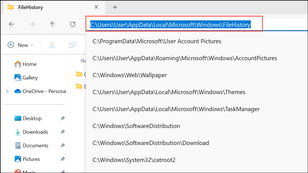The image size is (308, 173).
Task: Select the Cut scissors icon
Action: pos(52,45)
